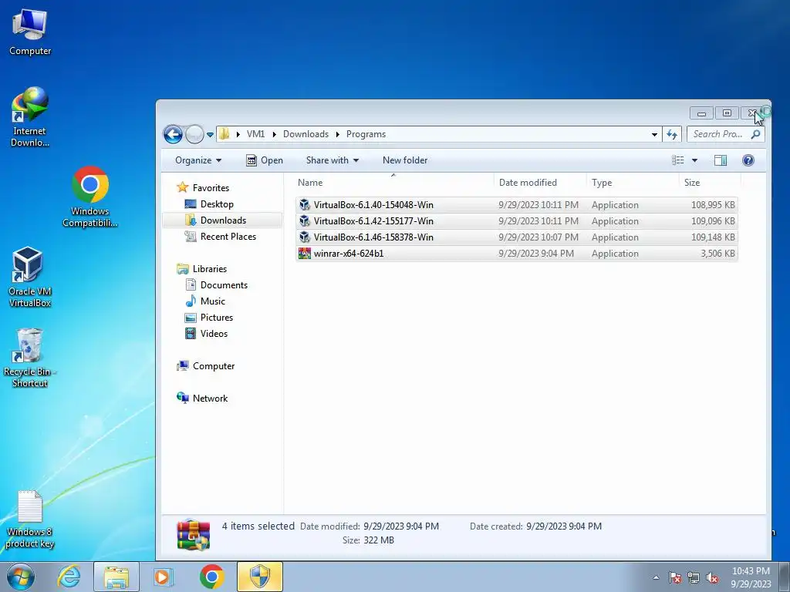Viewport: 790px width, 592px height.
Task: Click the Forward navigation arrow in Explorer
Action: tap(194, 134)
